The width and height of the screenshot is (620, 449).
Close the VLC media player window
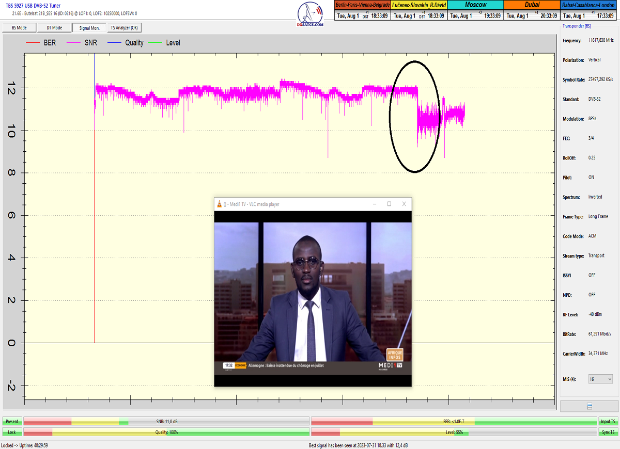(404, 204)
